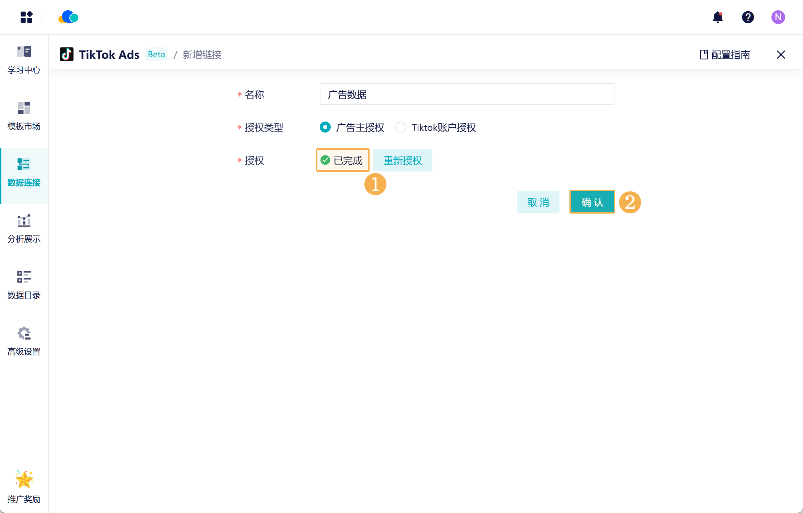Open 高级设置 gear in sidebar
Screen dimensions: 803x513
point(24,341)
